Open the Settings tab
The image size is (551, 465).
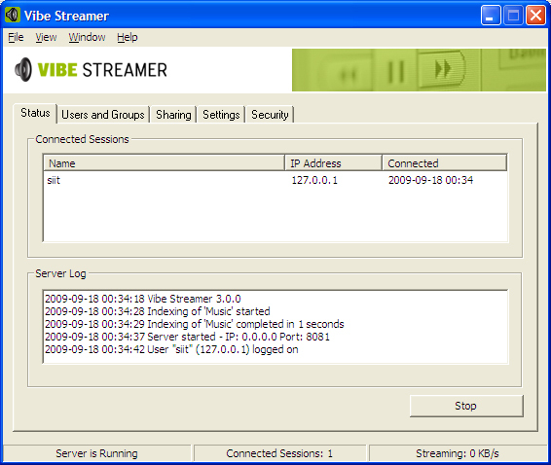click(221, 115)
